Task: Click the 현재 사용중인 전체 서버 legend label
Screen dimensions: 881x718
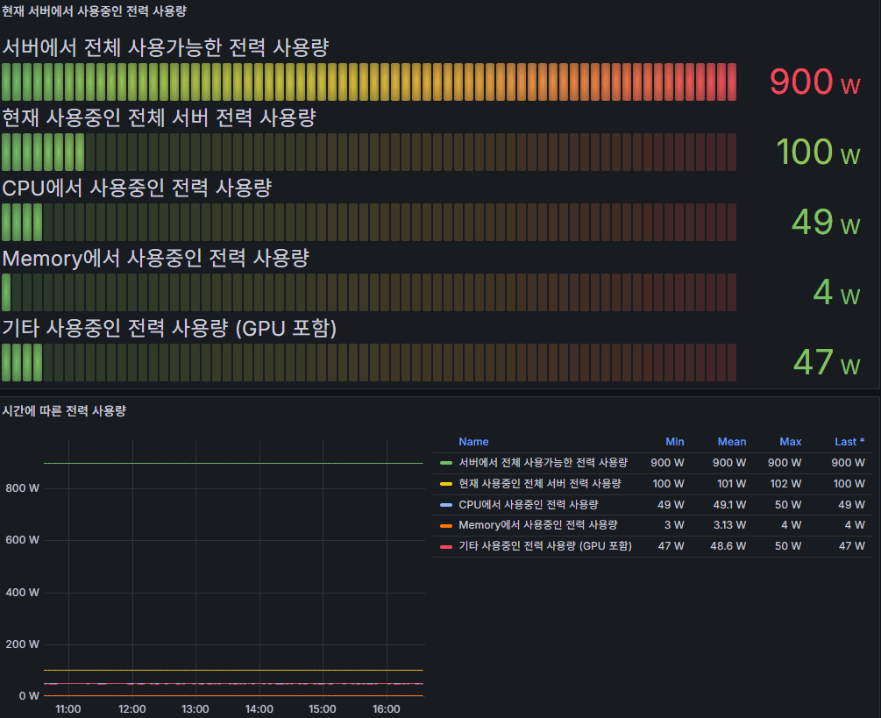Action: pyautogui.click(x=540, y=484)
